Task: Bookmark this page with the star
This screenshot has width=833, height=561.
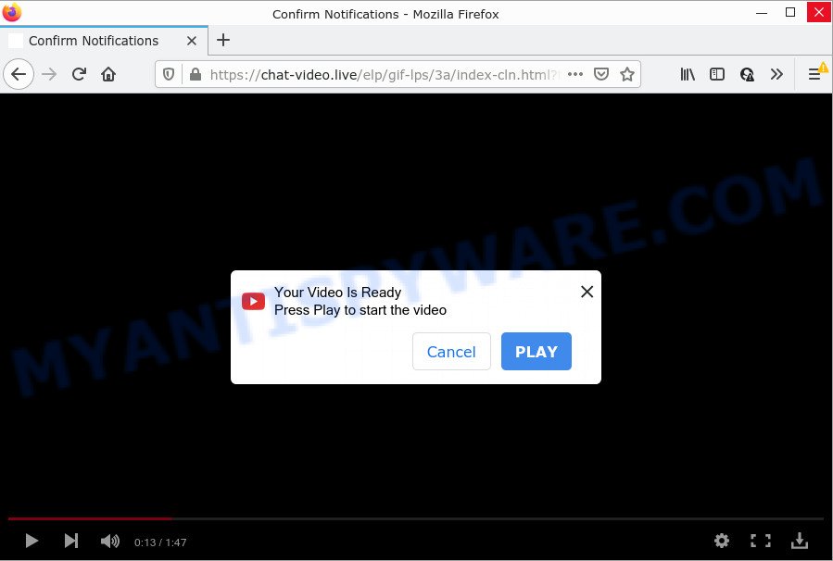Action: coord(627,74)
